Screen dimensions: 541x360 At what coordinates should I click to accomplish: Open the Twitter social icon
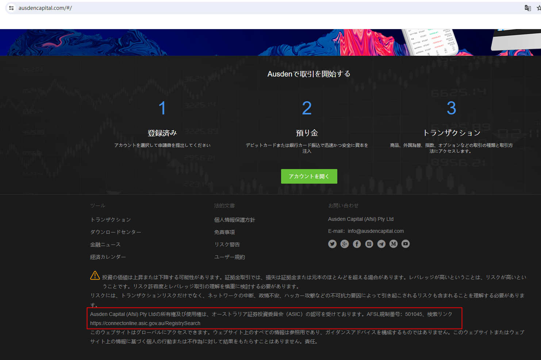332,244
